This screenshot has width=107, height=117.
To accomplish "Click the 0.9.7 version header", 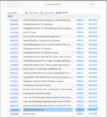I will coord(53,16).
